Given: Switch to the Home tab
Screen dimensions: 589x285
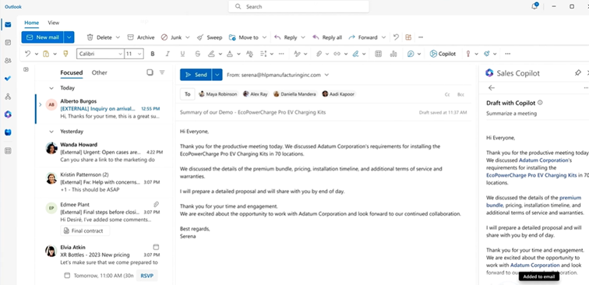Looking at the screenshot, I should 31,23.
